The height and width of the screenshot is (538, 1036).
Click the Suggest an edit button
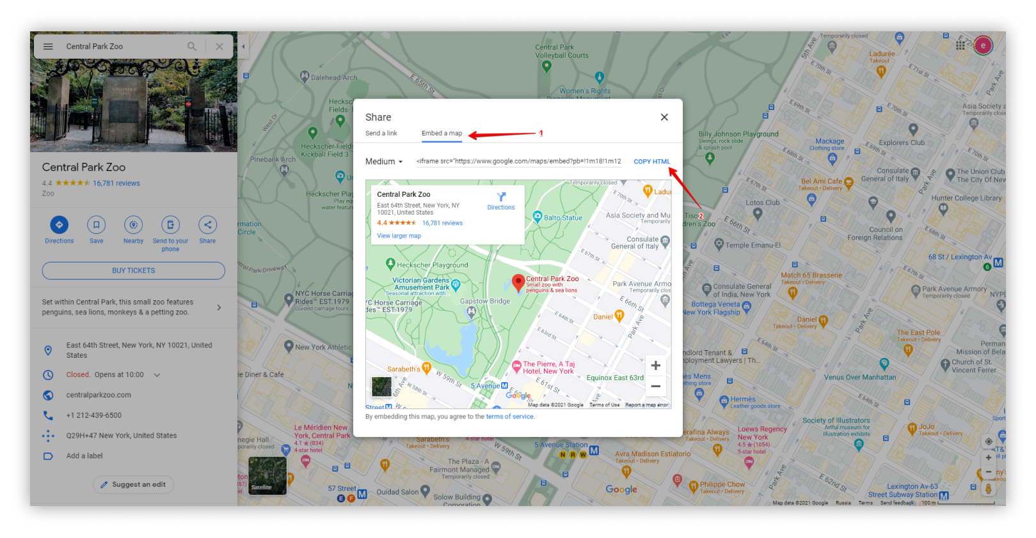click(x=134, y=485)
